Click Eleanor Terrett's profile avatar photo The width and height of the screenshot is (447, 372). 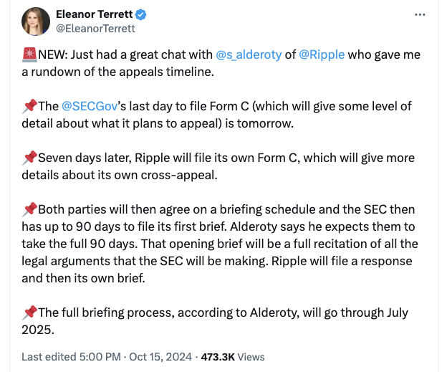[x=36, y=22]
